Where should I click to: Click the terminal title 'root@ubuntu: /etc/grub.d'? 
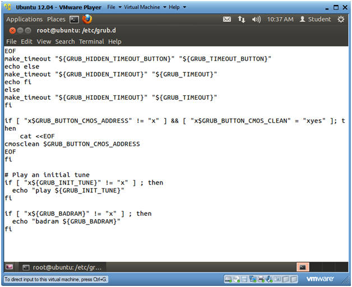point(76,30)
